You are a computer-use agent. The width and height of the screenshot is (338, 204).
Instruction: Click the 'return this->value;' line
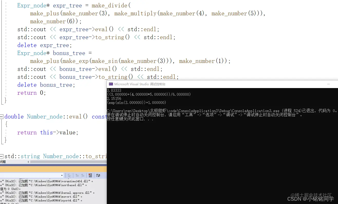[x=48, y=132]
